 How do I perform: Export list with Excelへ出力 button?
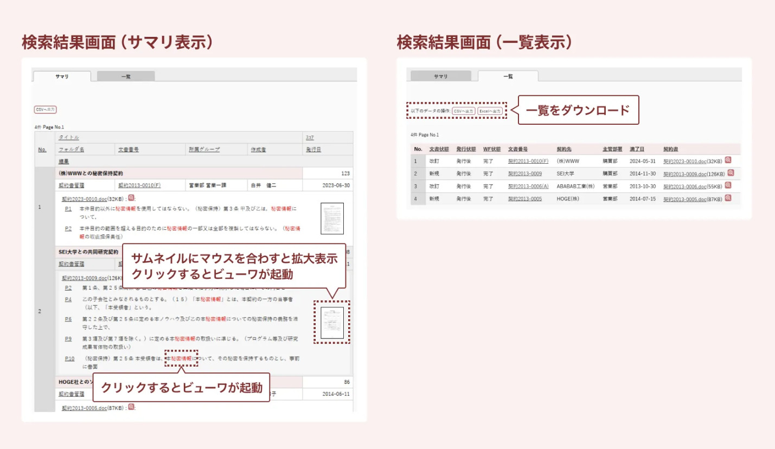click(x=490, y=111)
